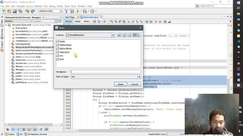Click the blue Redo arrow icon
The image size is (243, 136).
[x=33, y=11]
